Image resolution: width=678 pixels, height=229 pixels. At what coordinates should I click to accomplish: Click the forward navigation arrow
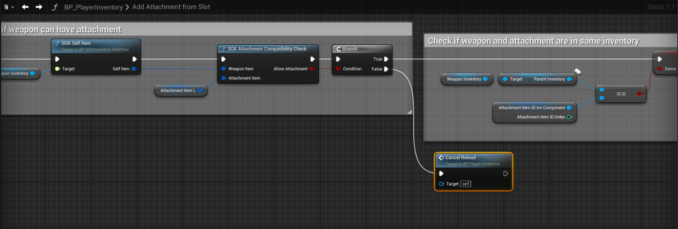pyautogui.click(x=39, y=7)
